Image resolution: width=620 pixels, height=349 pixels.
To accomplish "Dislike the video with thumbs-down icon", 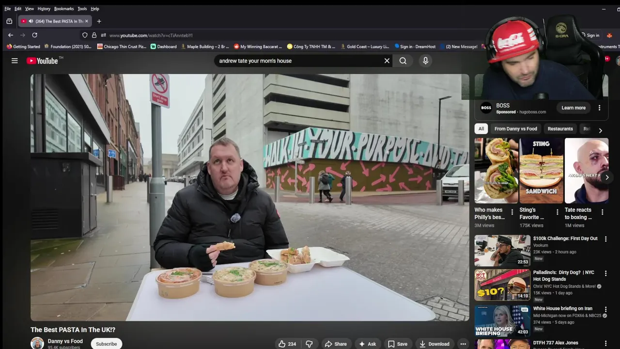I will click(x=309, y=344).
